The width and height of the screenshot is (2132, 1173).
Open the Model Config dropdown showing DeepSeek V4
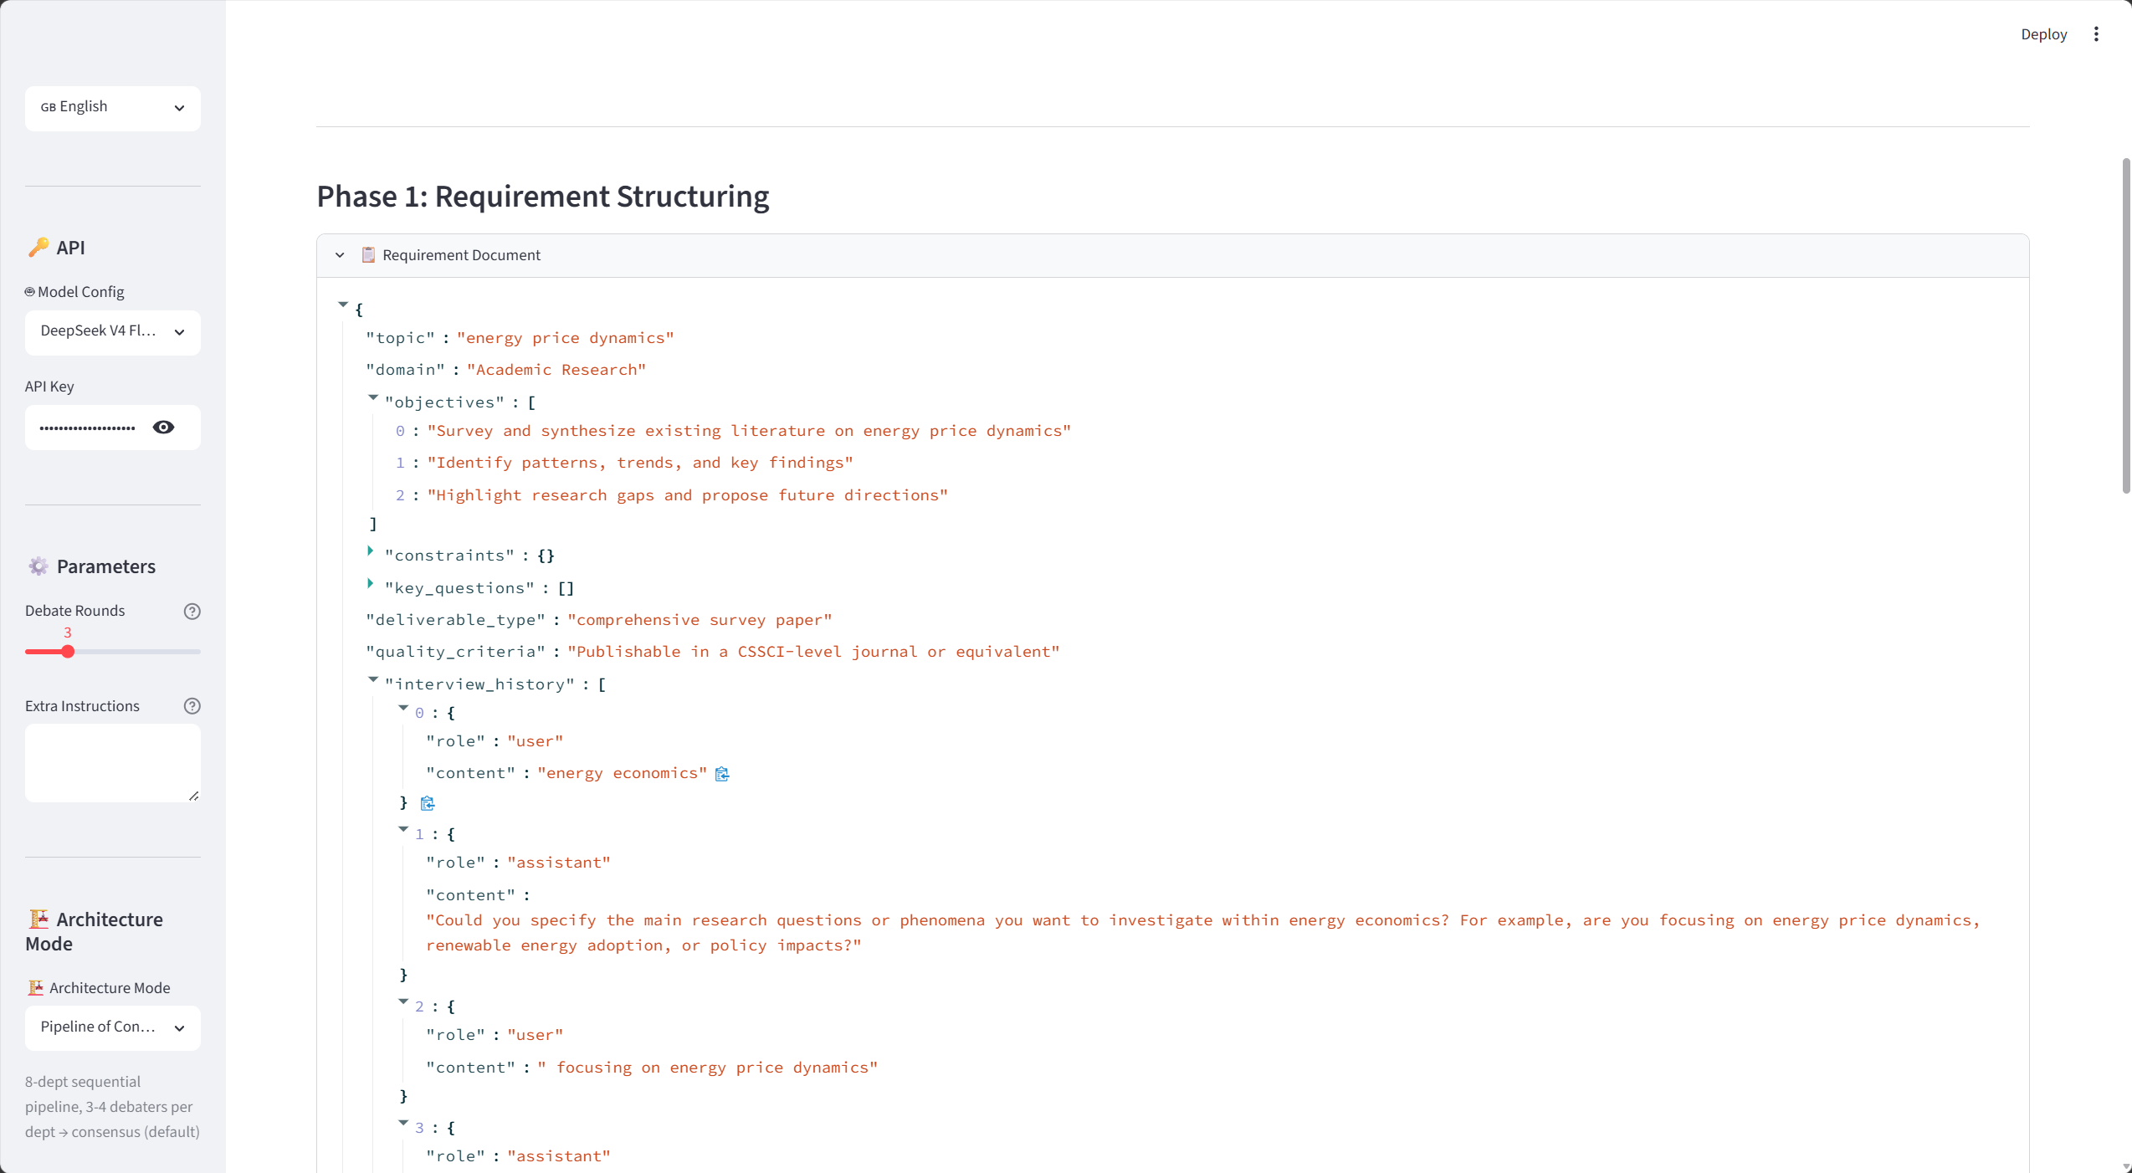(113, 332)
